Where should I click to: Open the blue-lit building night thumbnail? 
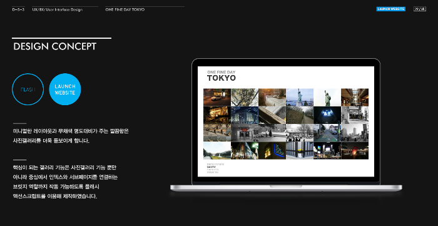245,115
